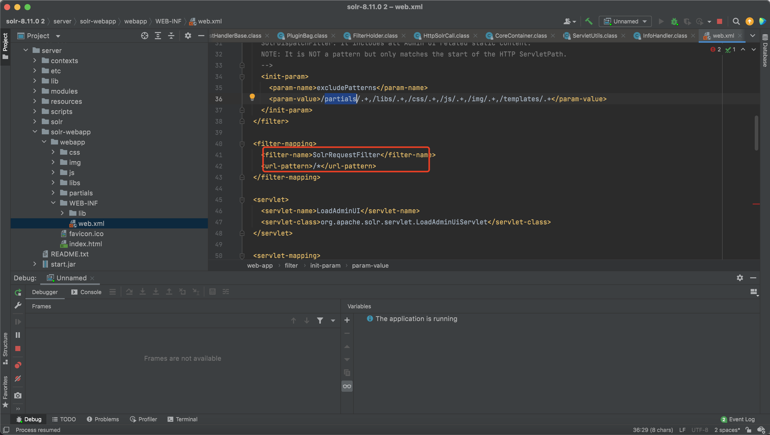Viewport: 770px width, 435px height.
Task: Click the wrench debugger settings icon
Action: point(18,305)
